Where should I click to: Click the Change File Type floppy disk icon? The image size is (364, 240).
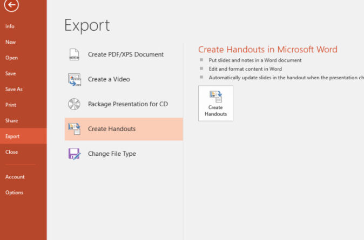point(74,154)
